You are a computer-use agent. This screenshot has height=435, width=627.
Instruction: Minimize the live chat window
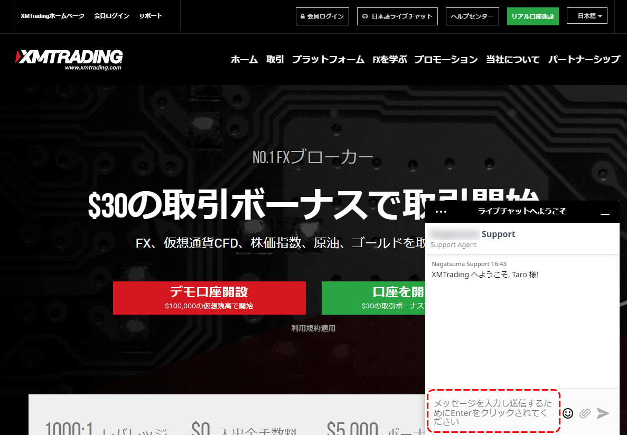pos(605,214)
